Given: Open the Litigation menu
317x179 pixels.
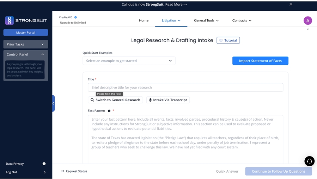Looking at the screenshot, I should (171, 20).
